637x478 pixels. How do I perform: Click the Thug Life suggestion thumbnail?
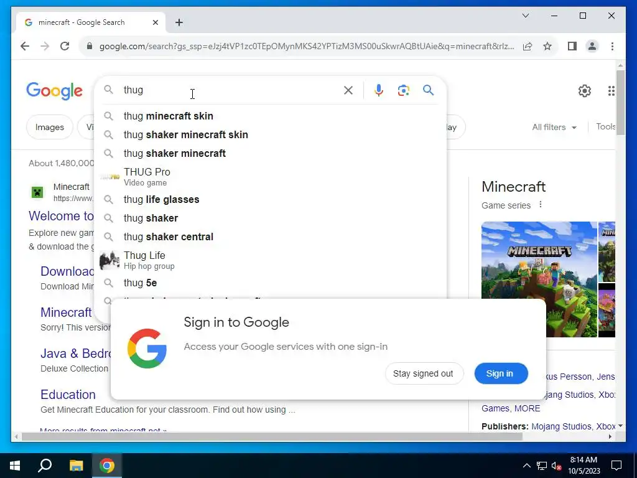[x=109, y=260]
